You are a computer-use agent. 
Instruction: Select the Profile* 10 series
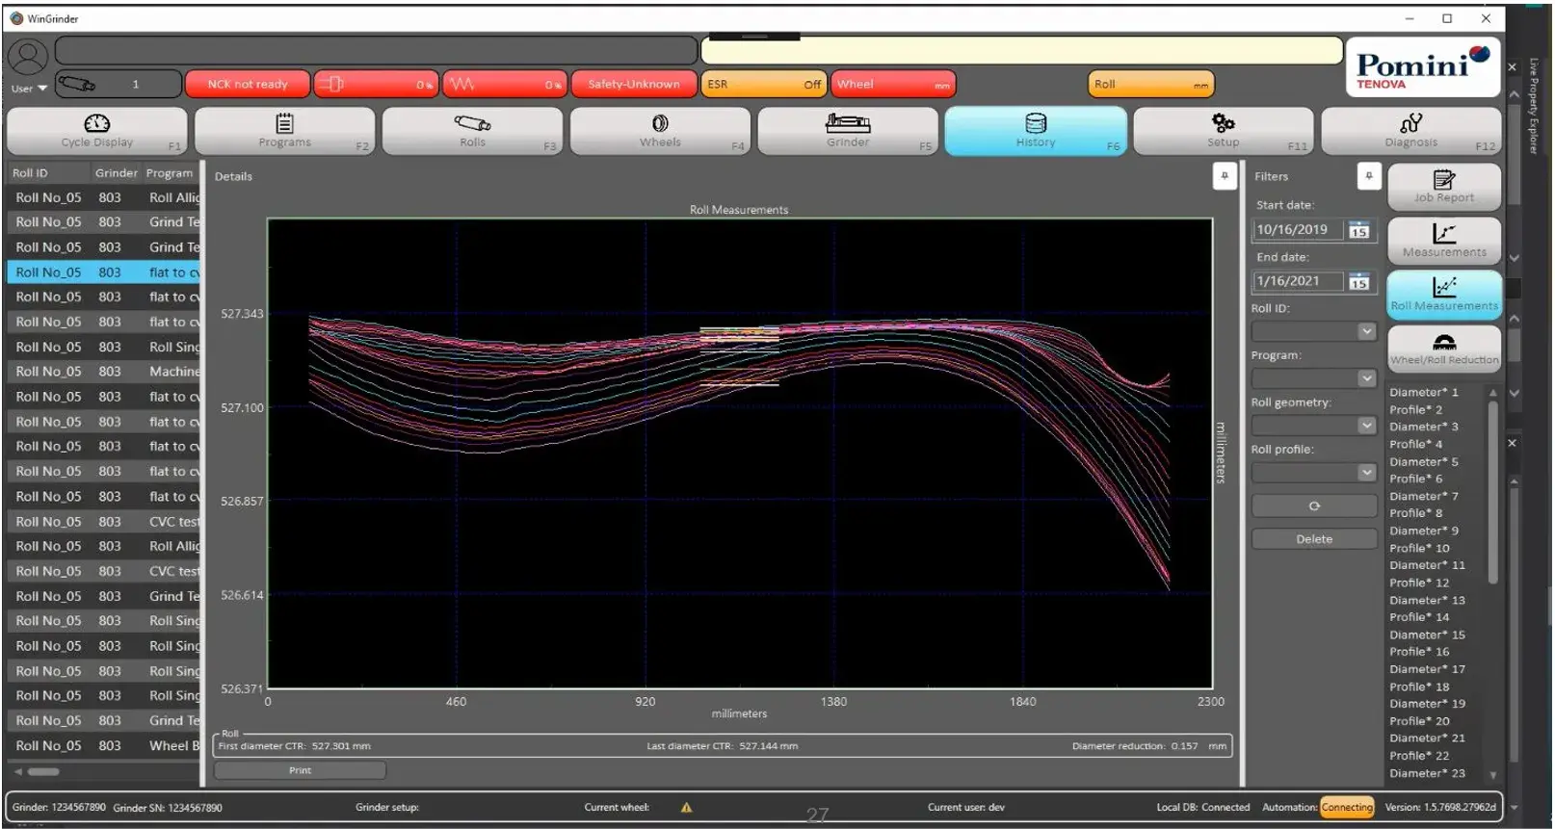[1419, 549]
